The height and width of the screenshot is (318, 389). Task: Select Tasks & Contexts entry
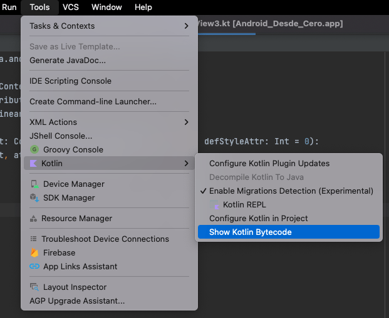(x=109, y=26)
